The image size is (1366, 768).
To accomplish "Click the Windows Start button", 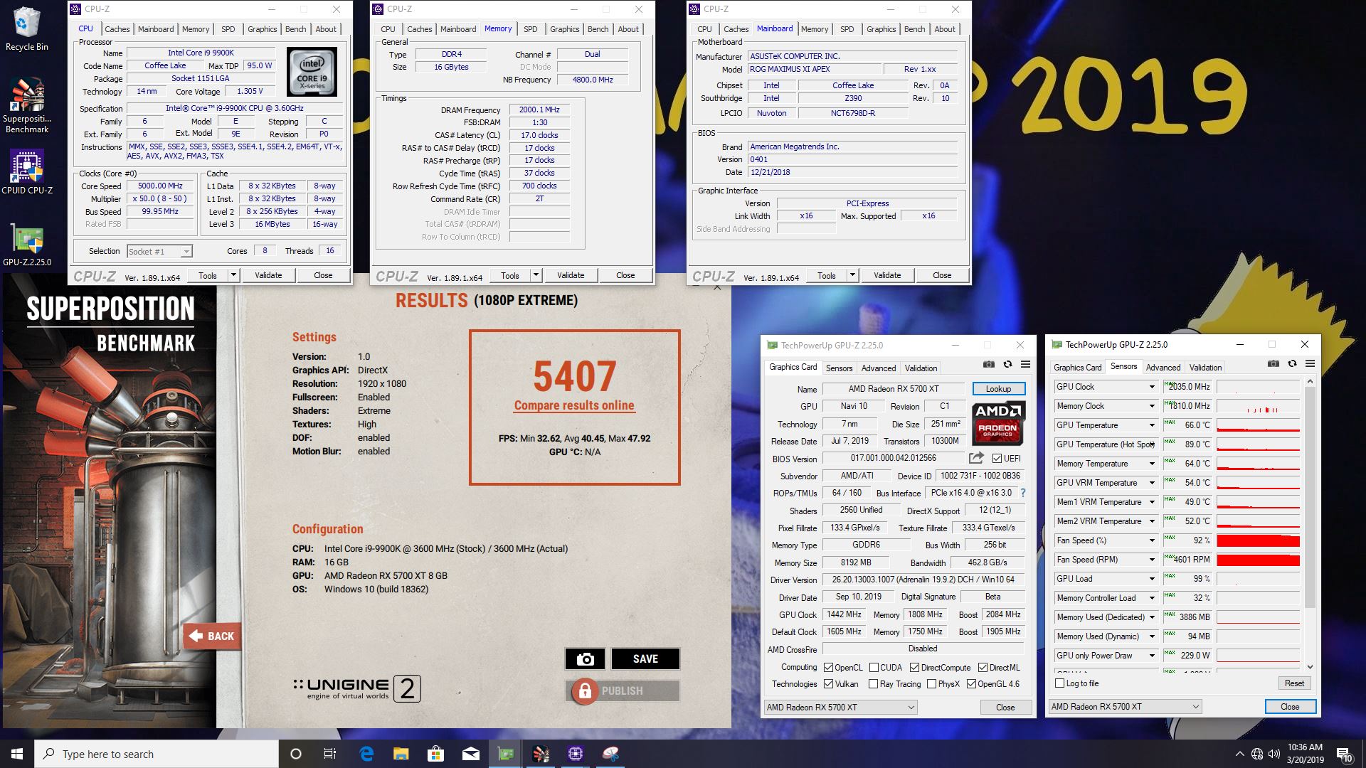I will (17, 754).
